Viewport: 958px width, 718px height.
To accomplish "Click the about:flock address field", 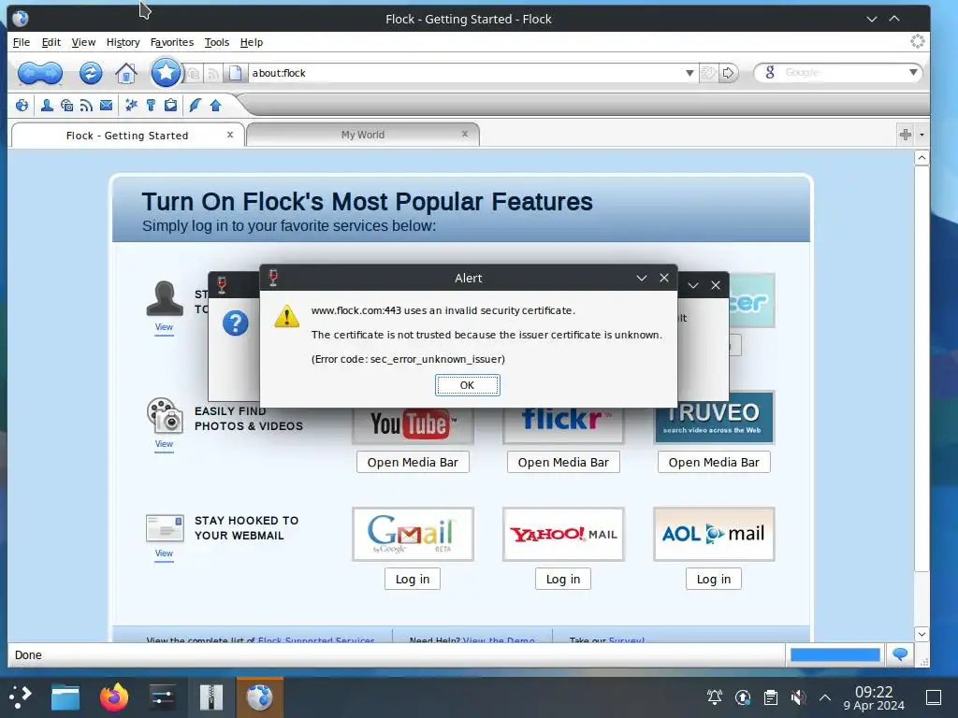I will pos(466,73).
